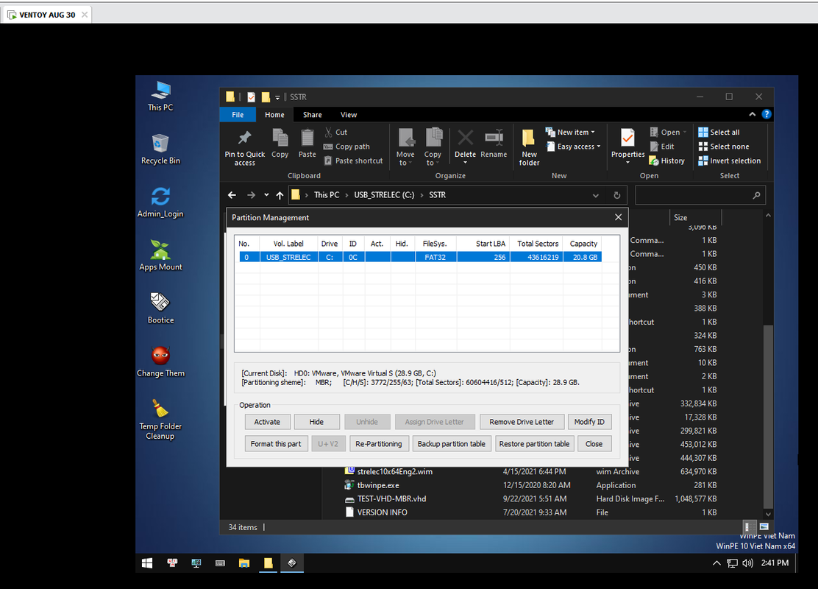The image size is (818, 589).
Task: Refresh the current folder view
Action: [x=616, y=195]
